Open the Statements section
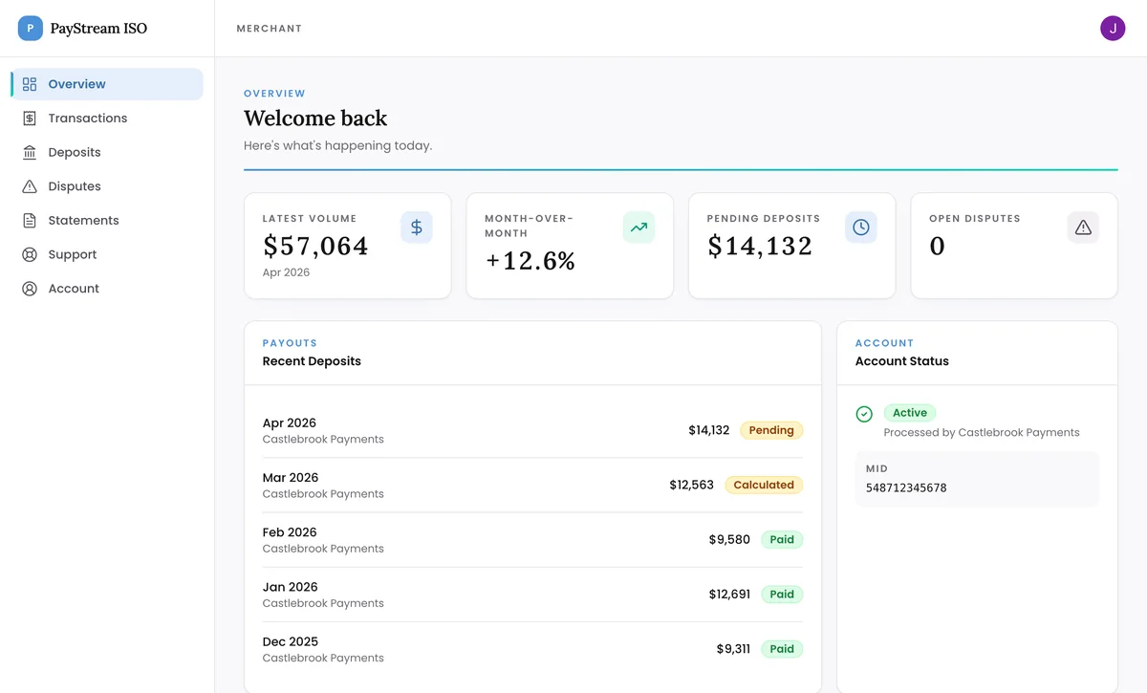This screenshot has width=1147, height=693. (107, 221)
